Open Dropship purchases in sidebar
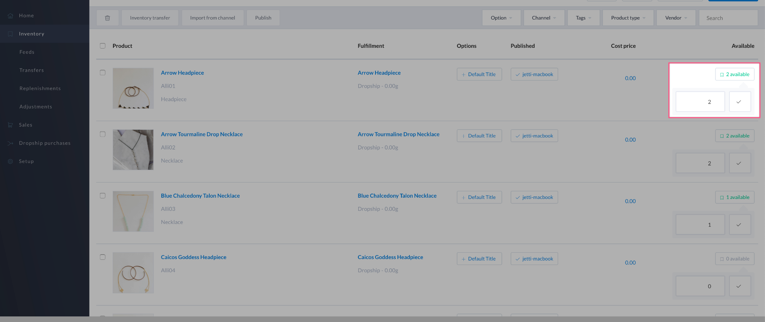Image resolution: width=765 pixels, height=322 pixels. 45,143
